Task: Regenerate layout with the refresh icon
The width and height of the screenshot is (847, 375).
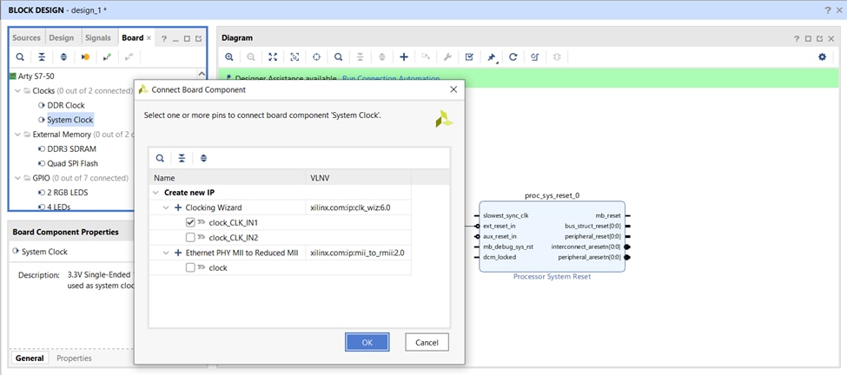Action: [x=513, y=56]
